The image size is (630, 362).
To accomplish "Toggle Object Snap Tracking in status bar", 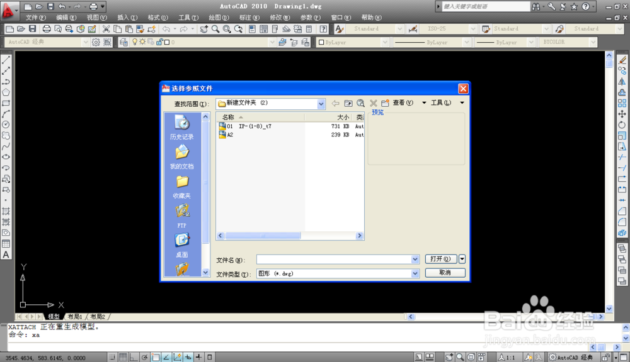I will coord(166,357).
